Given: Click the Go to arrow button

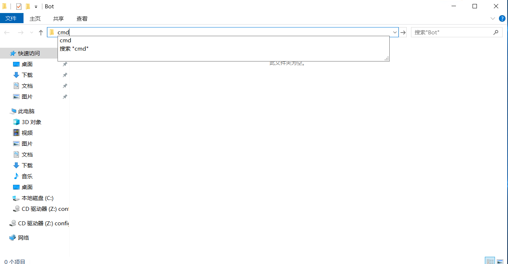Looking at the screenshot, I should [403, 33].
